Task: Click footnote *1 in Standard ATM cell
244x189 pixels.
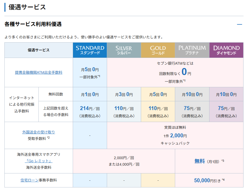Action: (x=99, y=76)
